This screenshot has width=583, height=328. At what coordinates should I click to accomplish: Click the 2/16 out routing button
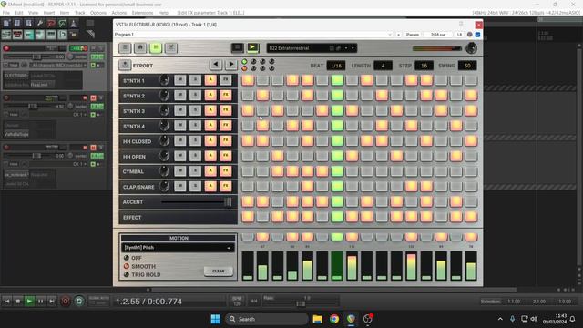point(438,35)
